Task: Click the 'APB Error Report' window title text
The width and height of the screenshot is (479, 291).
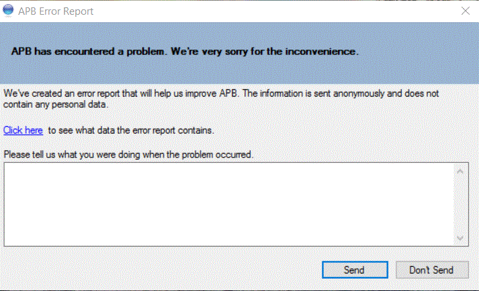Action: click(56, 11)
